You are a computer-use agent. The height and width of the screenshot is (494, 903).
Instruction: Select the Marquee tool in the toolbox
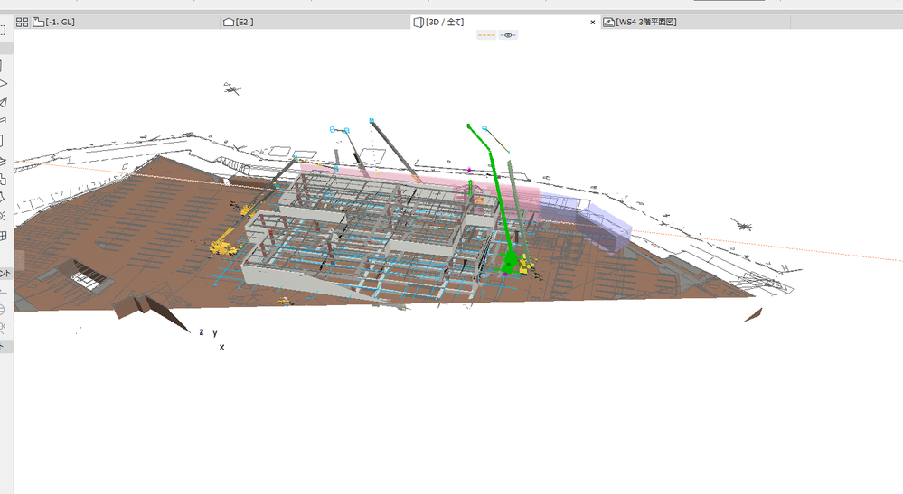tap(3, 30)
